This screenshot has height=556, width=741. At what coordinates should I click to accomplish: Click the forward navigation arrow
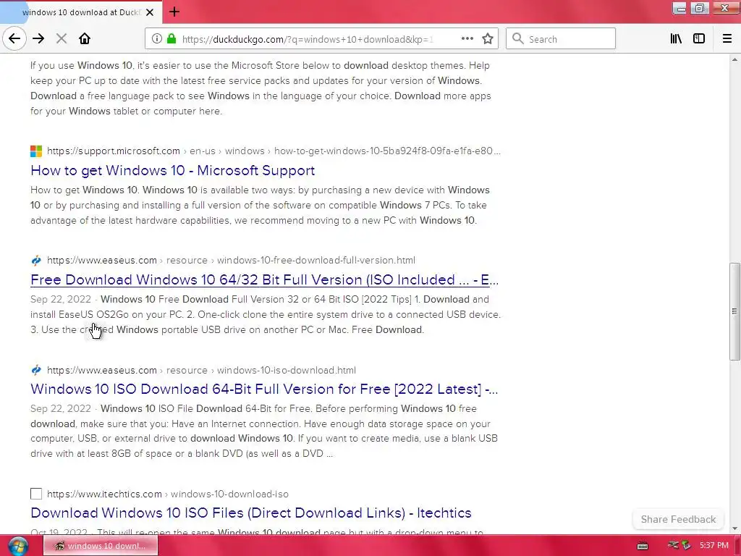38,39
